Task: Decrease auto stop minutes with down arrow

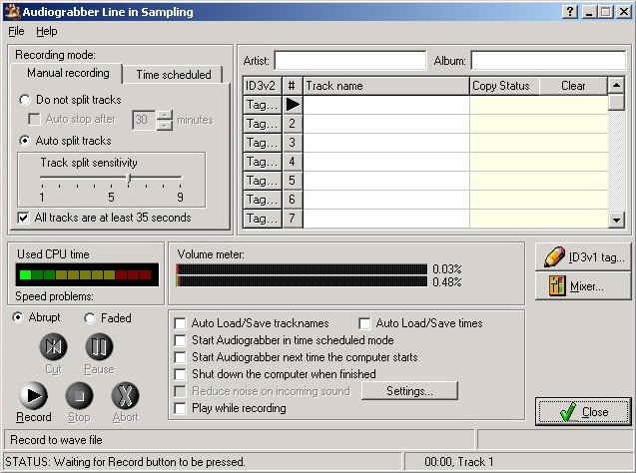Action: click(x=165, y=126)
